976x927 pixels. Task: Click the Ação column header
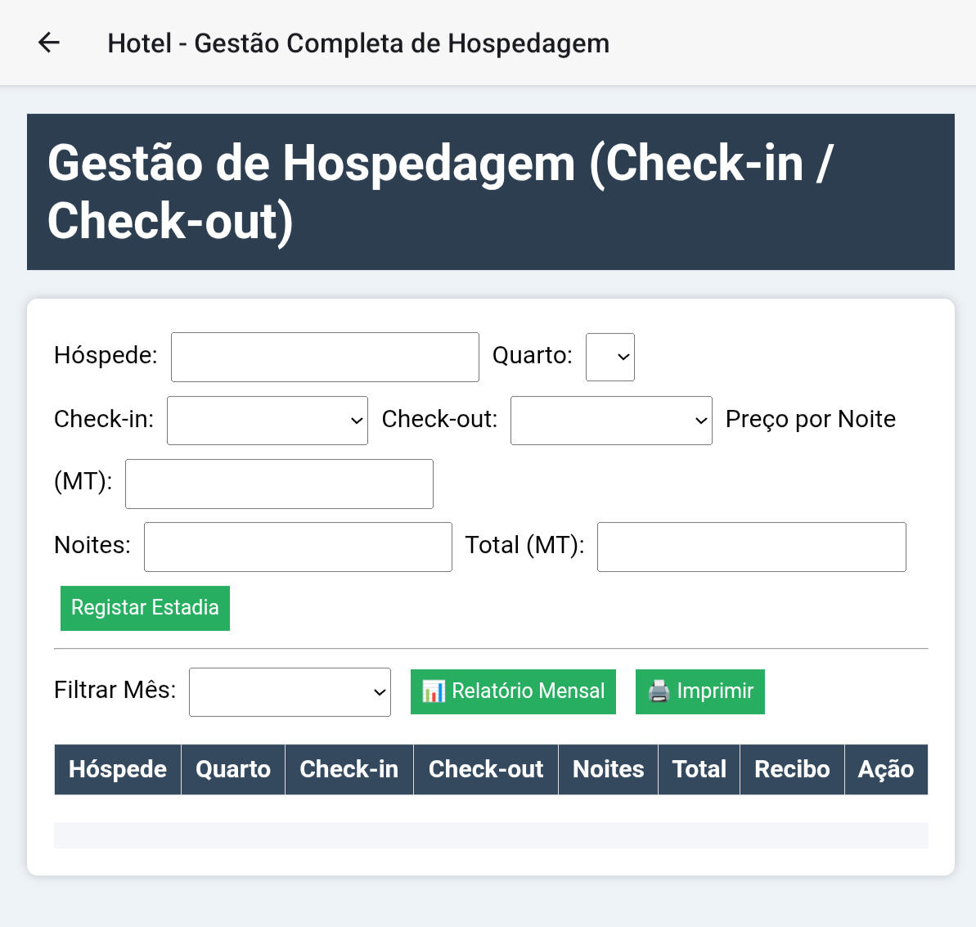pos(886,769)
